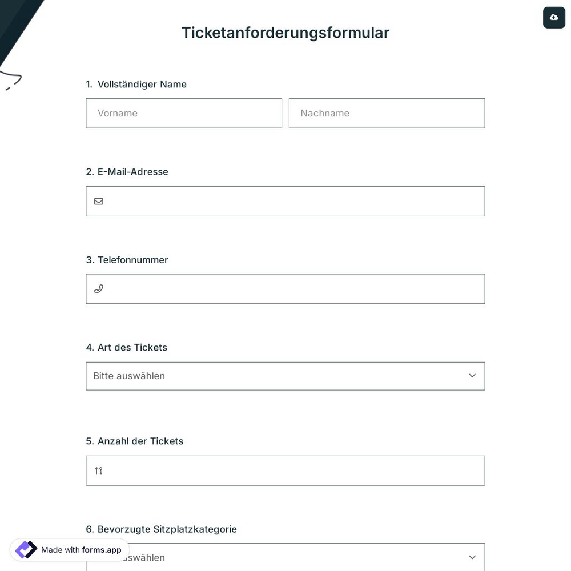571x571 pixels.
Task: Click the envelope icon in the E-Mail field
Action: (99, 201)
